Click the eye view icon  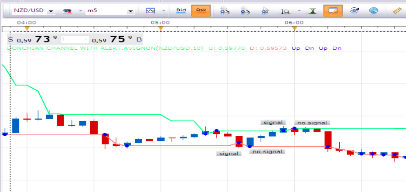coord(354,11)
